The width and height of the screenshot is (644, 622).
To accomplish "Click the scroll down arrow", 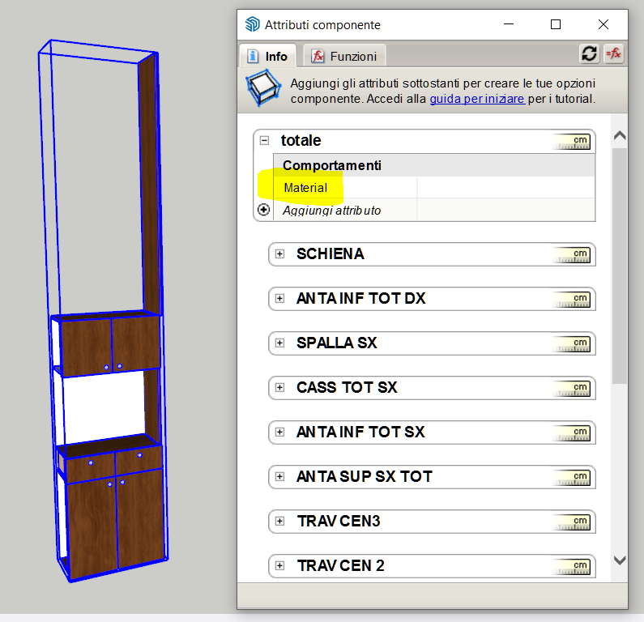I will 620,560.
